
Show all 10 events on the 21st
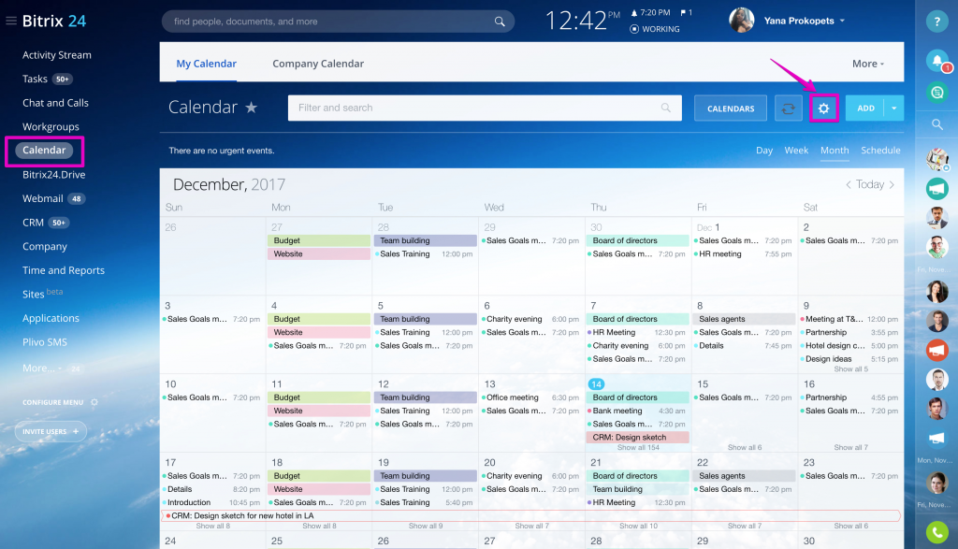(x=638, y=526)
